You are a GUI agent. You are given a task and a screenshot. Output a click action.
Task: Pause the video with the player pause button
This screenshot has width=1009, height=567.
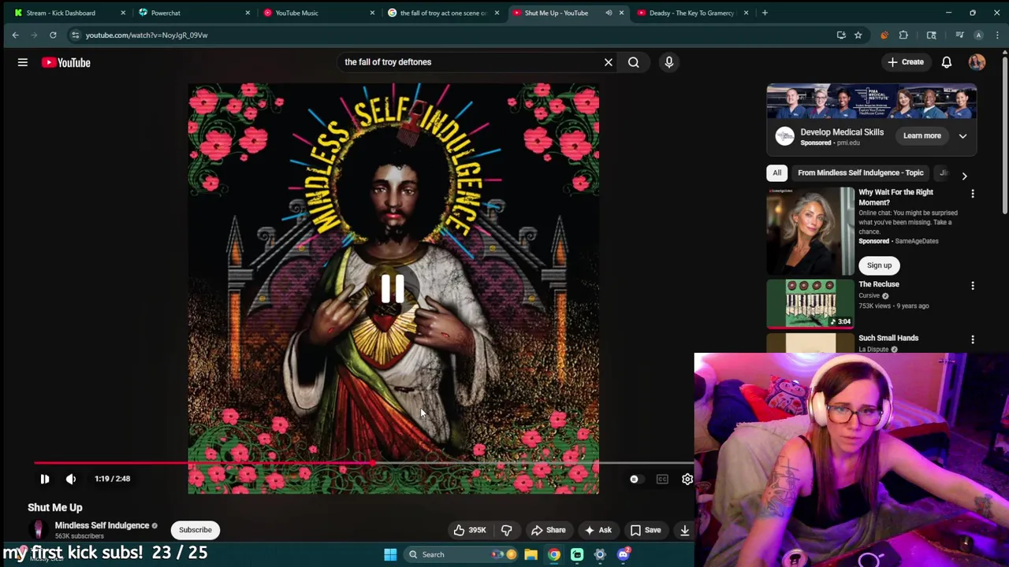tap(45, 479)
